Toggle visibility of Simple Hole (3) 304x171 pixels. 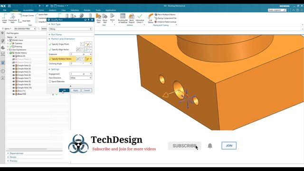pos(14,66)
